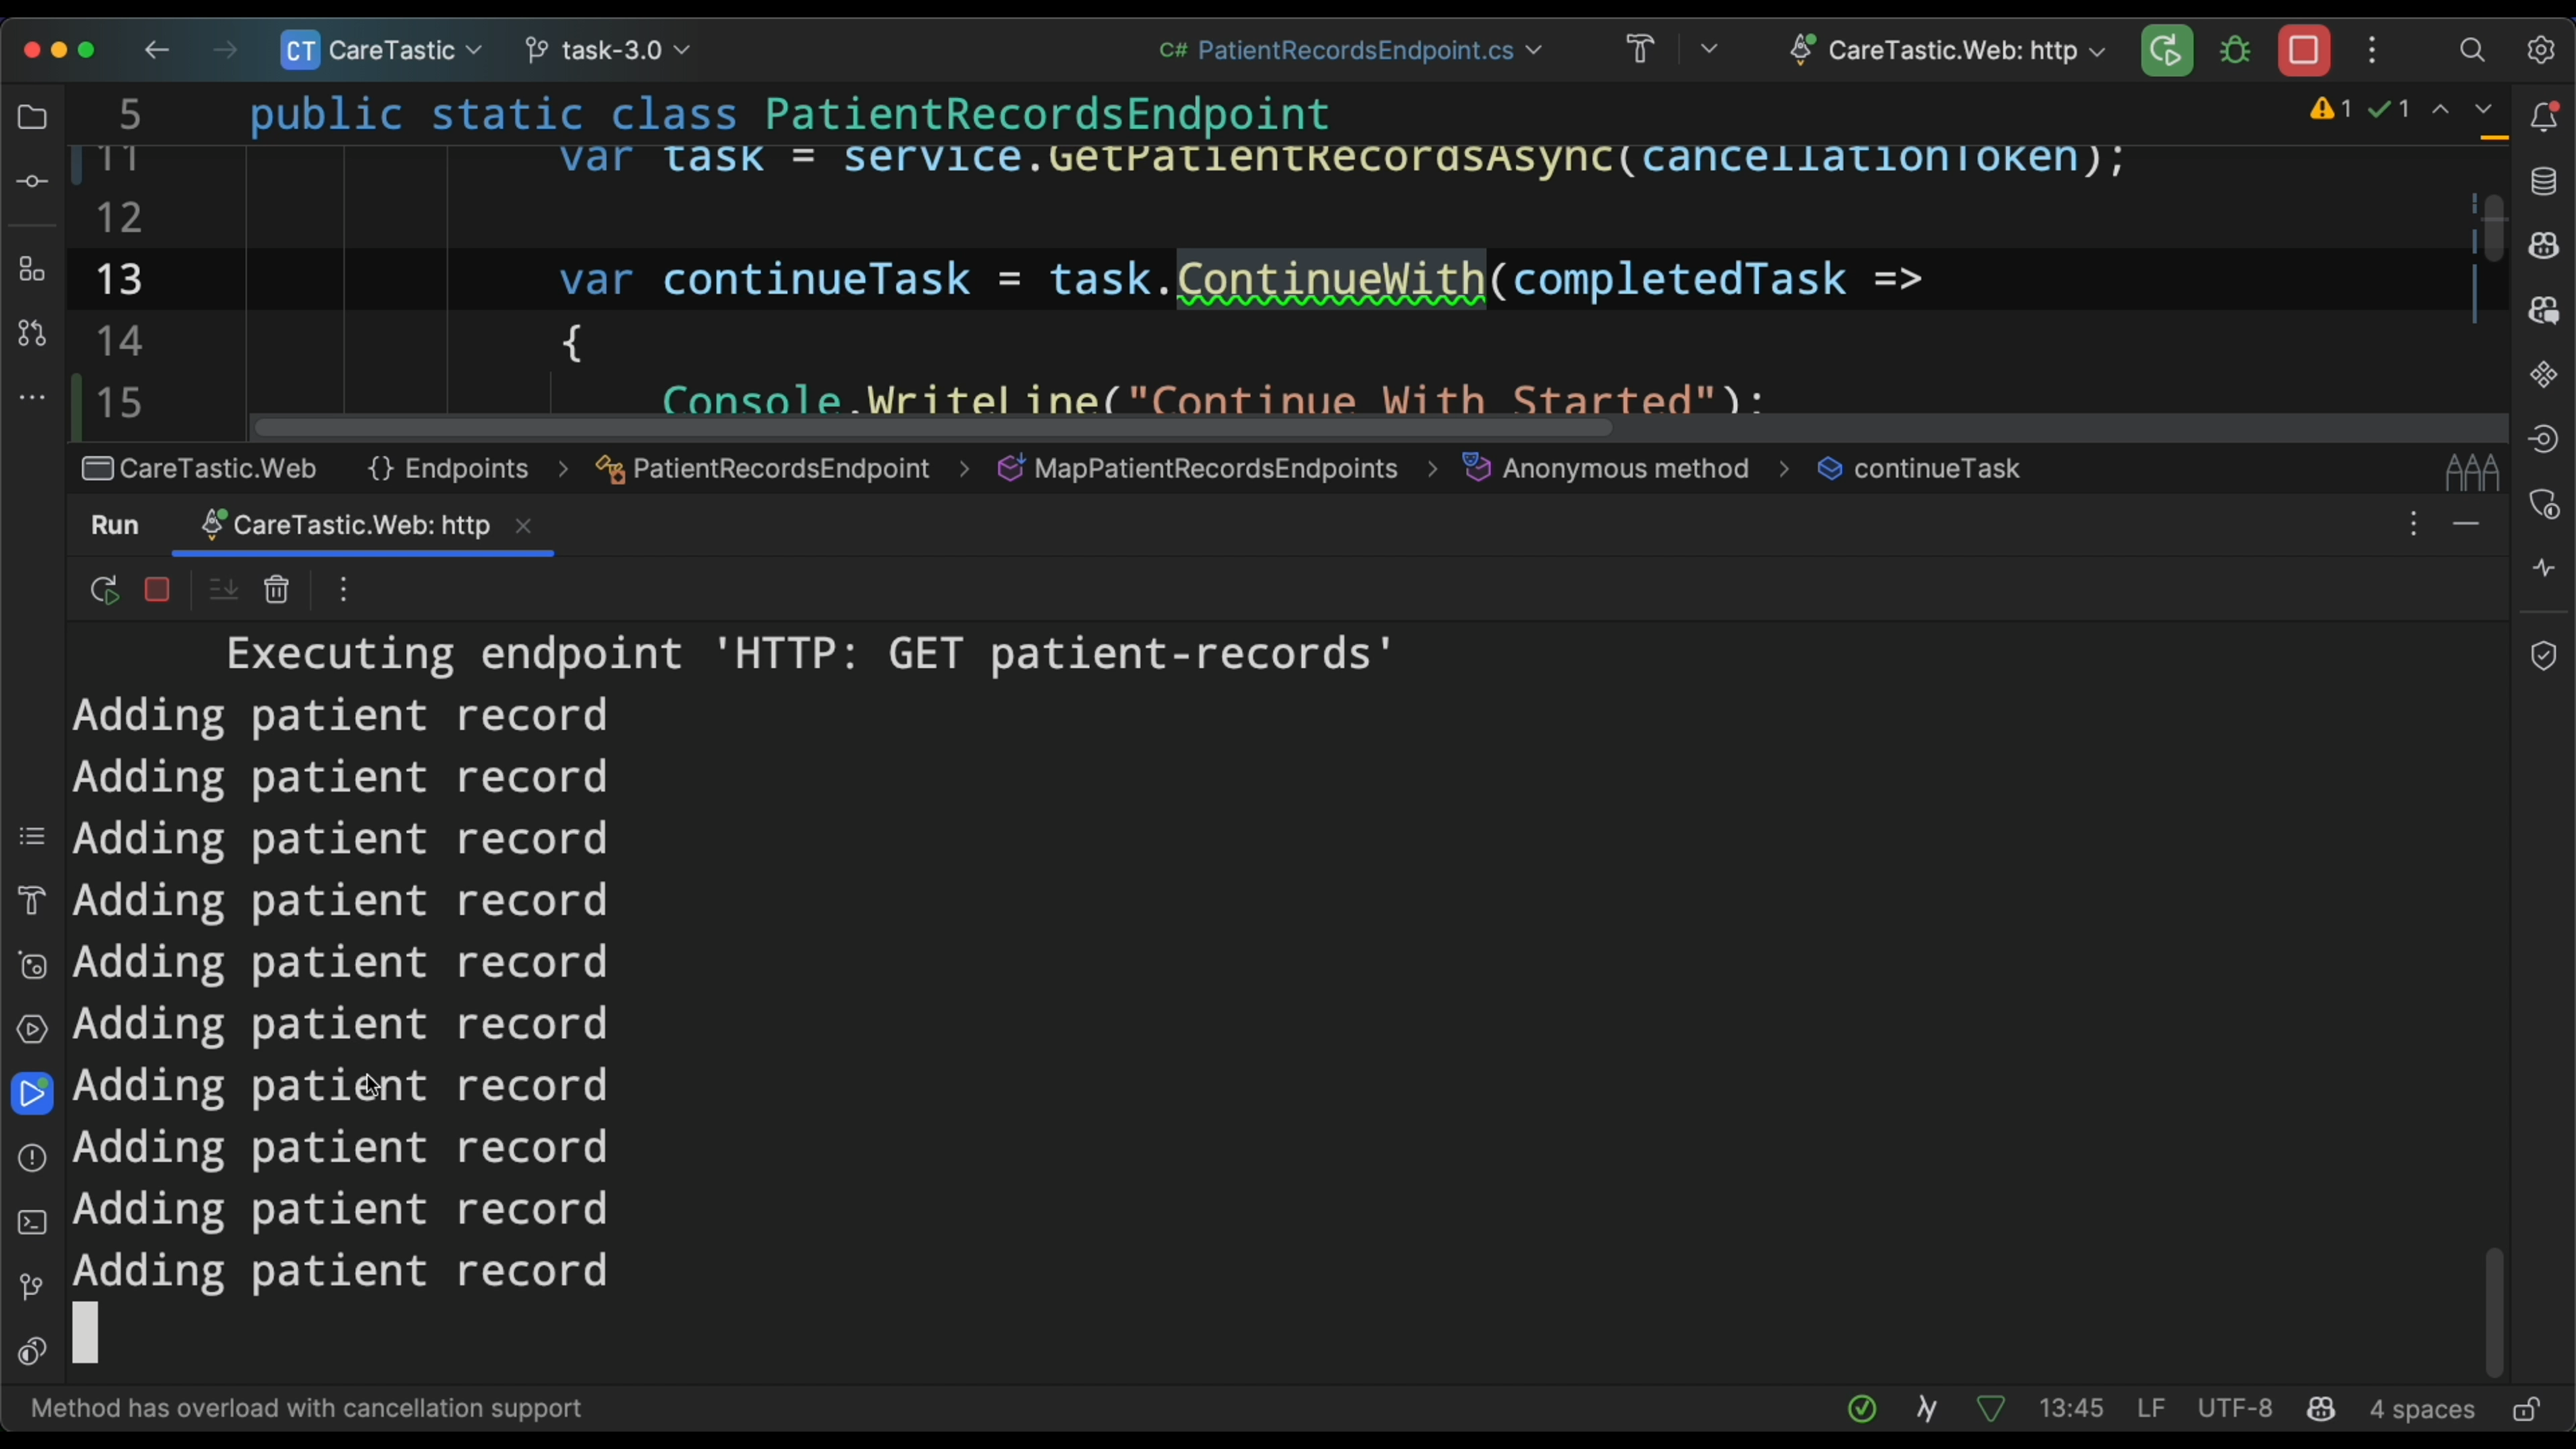Open the Database tool window
Image resolution: width=2576 pixels, height=1449 pixels.
pos(2544,182)
